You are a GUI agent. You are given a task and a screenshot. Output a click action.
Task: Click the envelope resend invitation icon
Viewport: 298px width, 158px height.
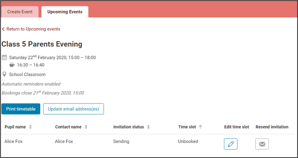pyautogui.click(x=262, y=144)
